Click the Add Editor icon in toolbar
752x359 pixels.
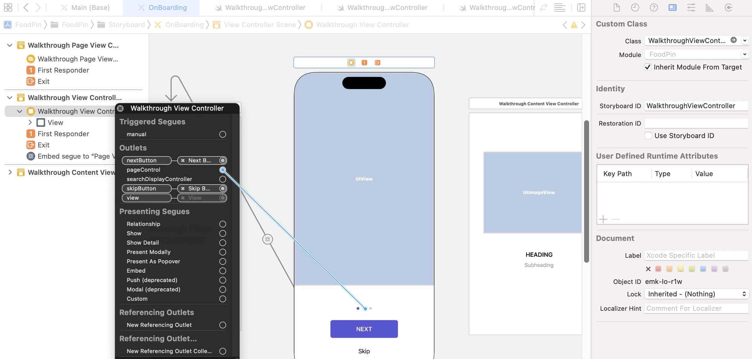(581, 7)
